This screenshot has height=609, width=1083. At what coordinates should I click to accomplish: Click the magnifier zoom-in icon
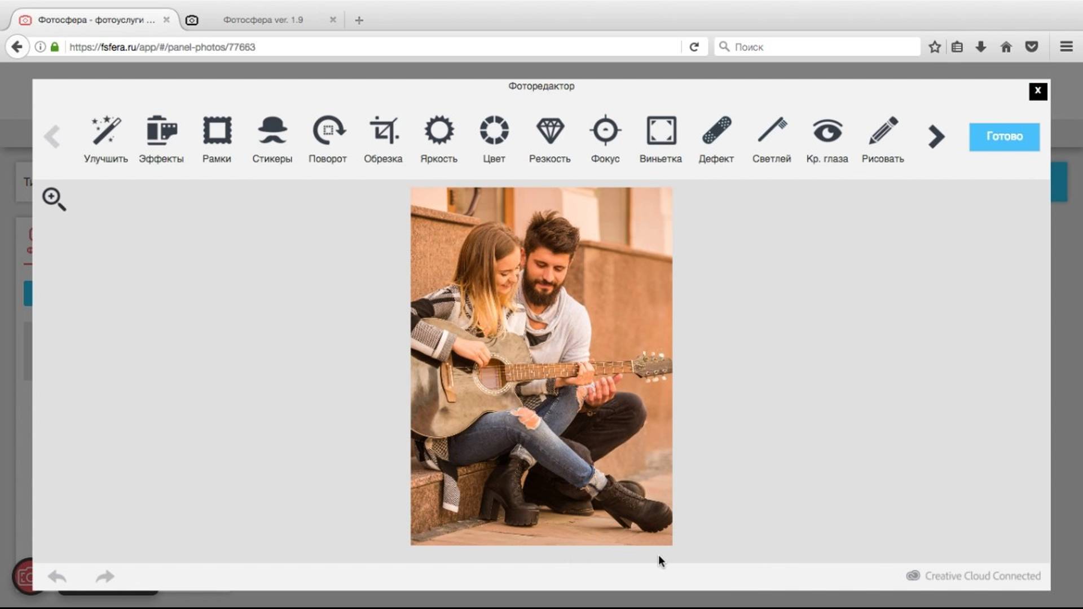[54, 199]
